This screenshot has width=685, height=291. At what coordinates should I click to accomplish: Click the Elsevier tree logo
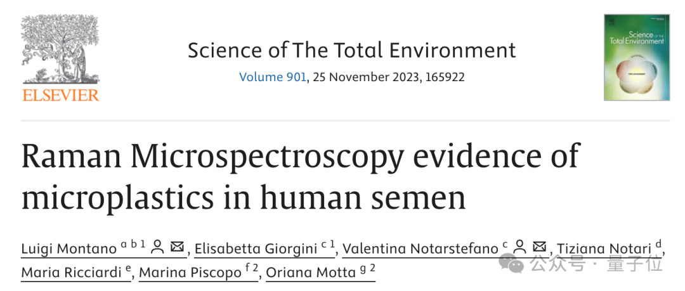pyautogui.click(x=60, y=48)
